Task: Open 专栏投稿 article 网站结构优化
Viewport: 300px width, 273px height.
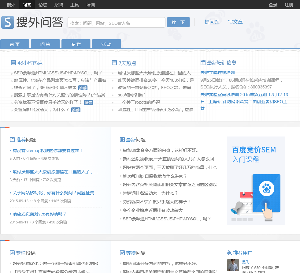Action: pos(55,264)
